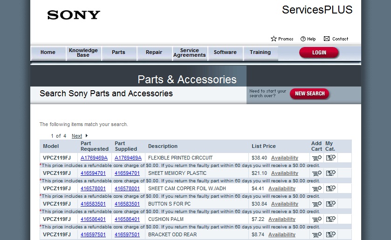Viewport: 391px width, 240px height.
Task: Check Availability for $30.84 part
Action: tap(285, 204)
